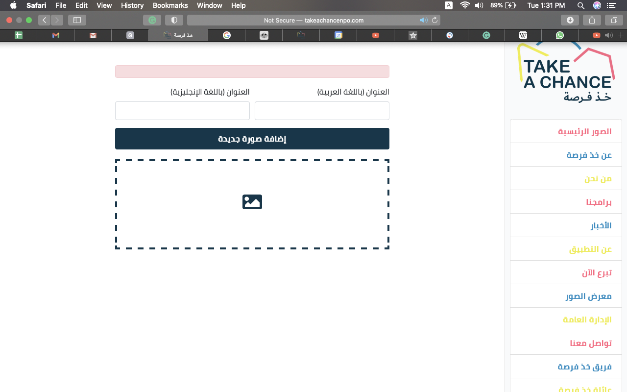Viewport: 627px width, 392px height.
Task: Click the English title input field
Action: click(182, 111)
